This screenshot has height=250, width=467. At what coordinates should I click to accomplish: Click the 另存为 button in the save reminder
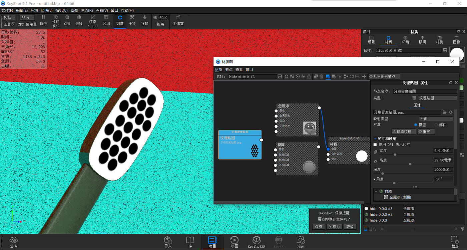334,227
